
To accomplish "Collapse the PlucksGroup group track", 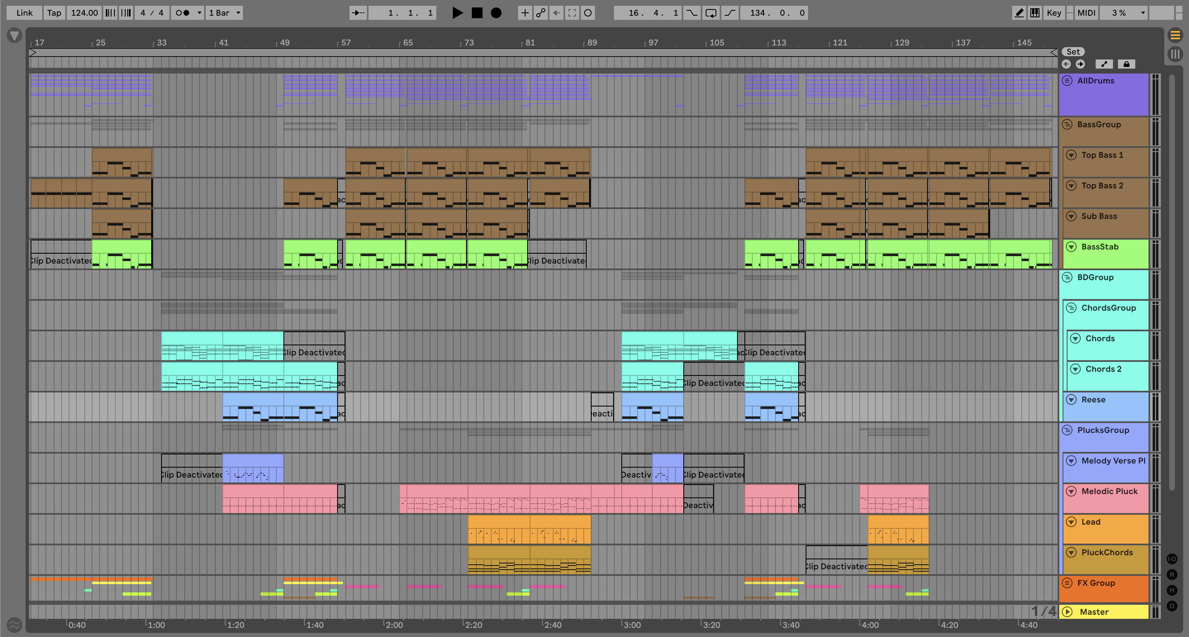I will (x=1067, y=430).
